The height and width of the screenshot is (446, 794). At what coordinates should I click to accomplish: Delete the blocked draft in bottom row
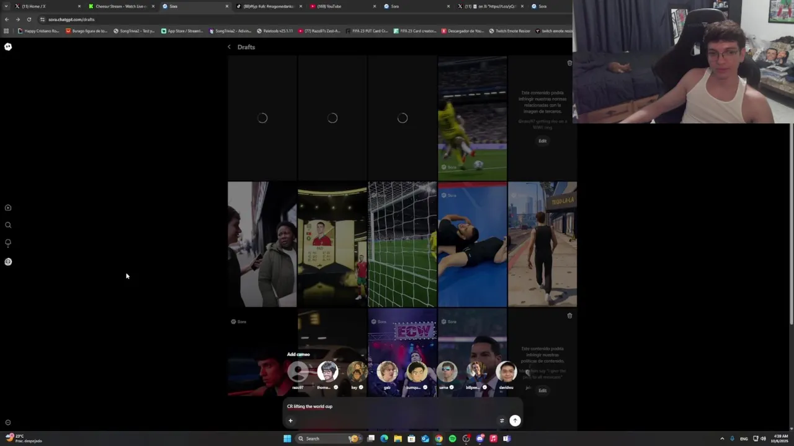(x=569, y=316)
